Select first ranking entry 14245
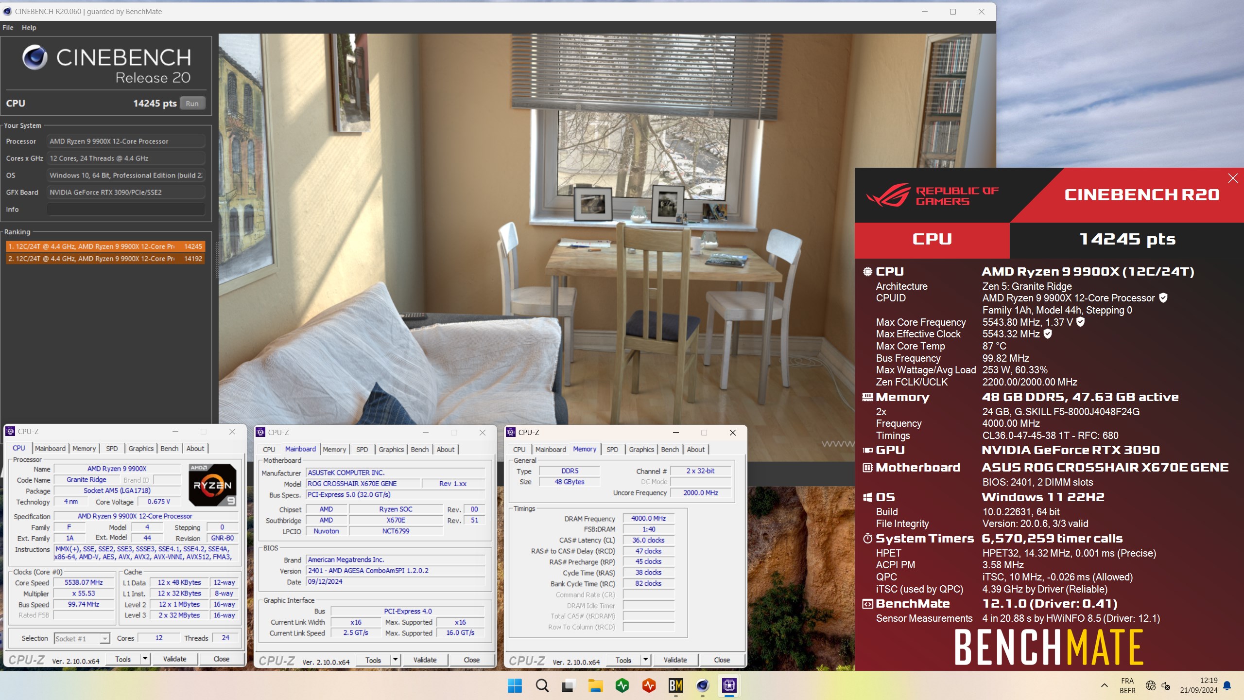Screen dimensions: 1244x700 pos(105,246)
